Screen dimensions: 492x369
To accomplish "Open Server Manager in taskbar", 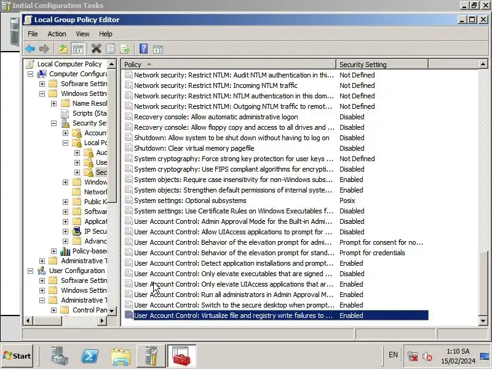I will point(59,356).
